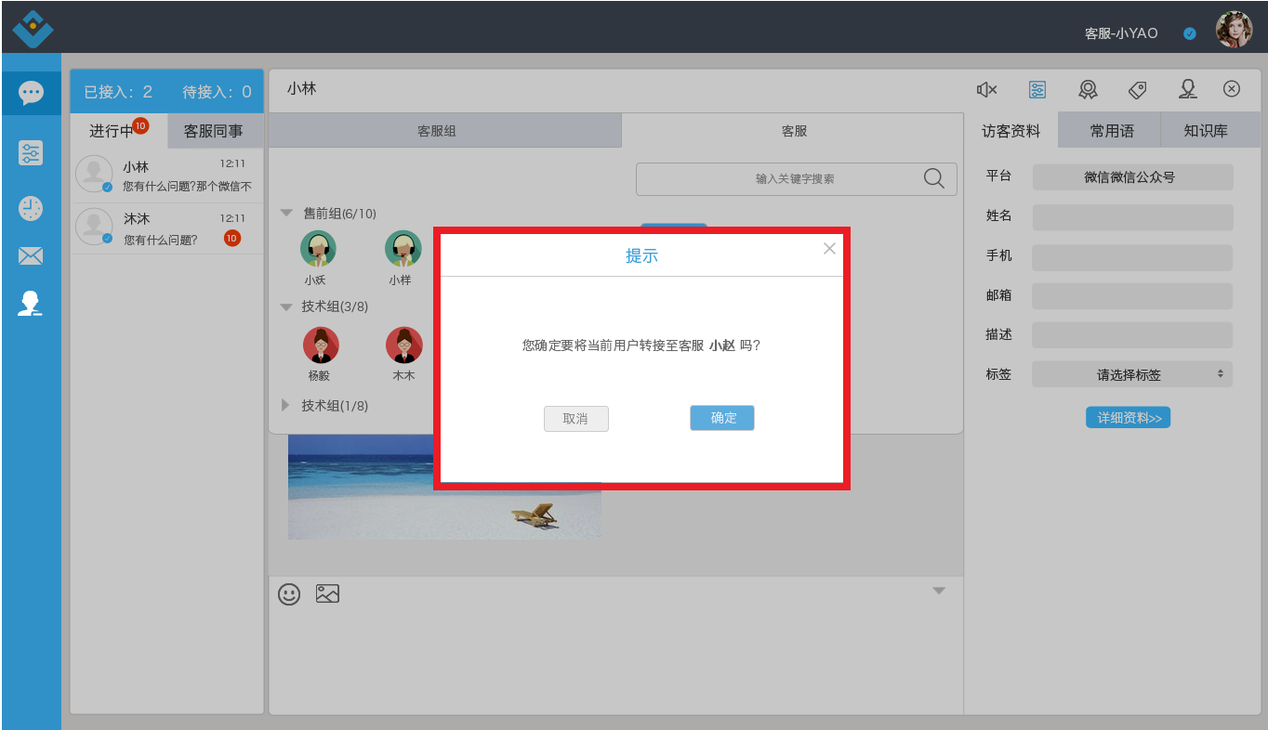Click the transfer agent icon in toolbar
Viewport: 1268px width, 730px height.
pos(1188,89)
